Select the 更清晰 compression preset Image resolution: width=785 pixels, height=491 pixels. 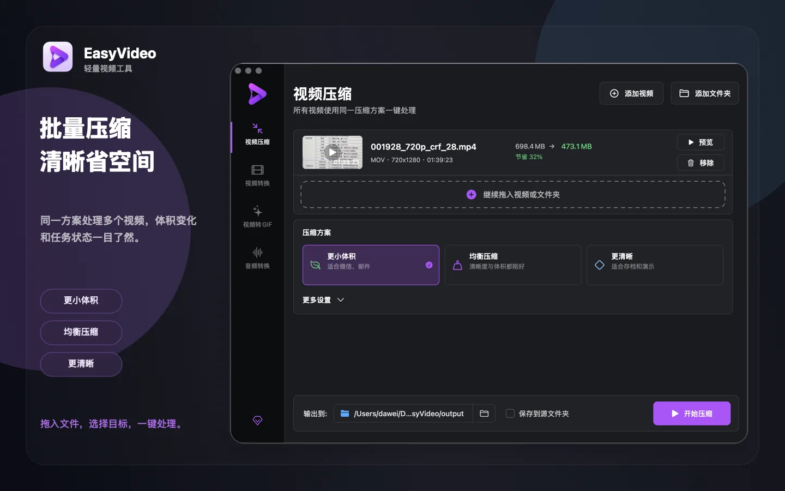[655, 265]
